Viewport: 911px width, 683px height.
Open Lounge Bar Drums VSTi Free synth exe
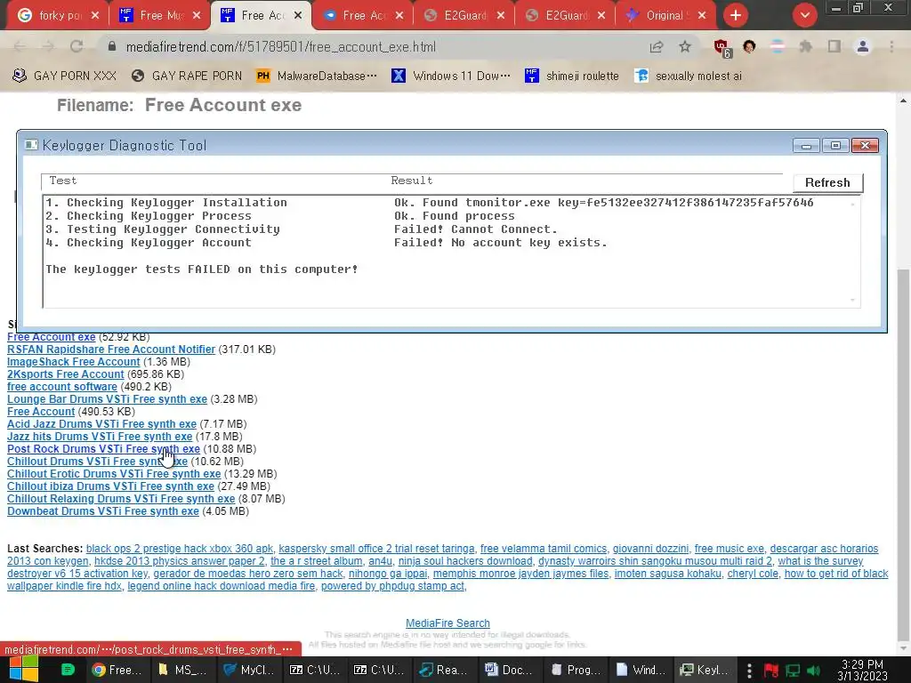[107, 399]
